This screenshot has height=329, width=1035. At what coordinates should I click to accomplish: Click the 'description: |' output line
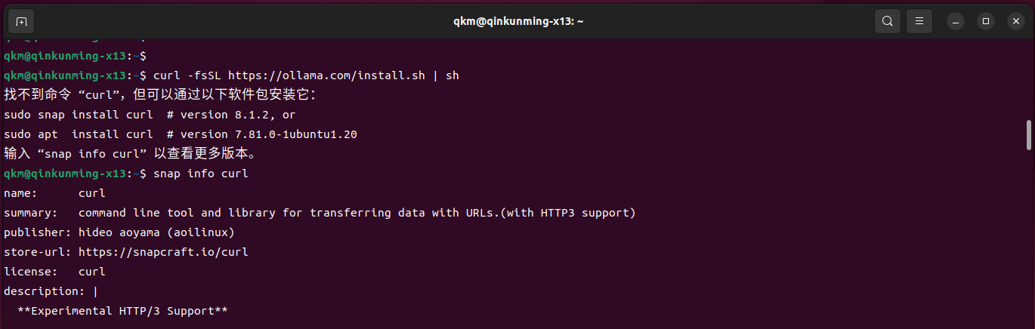(51, 291)
